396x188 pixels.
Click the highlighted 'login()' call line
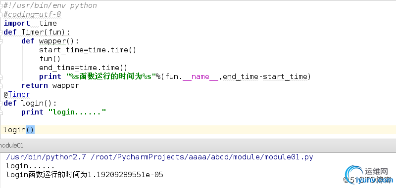click(198, 130)
